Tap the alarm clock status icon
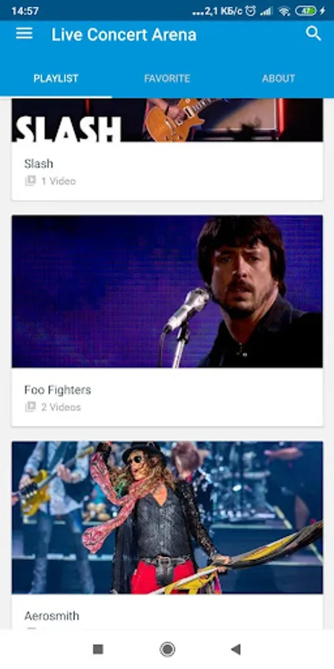334x669 pixels. point(251,11)
